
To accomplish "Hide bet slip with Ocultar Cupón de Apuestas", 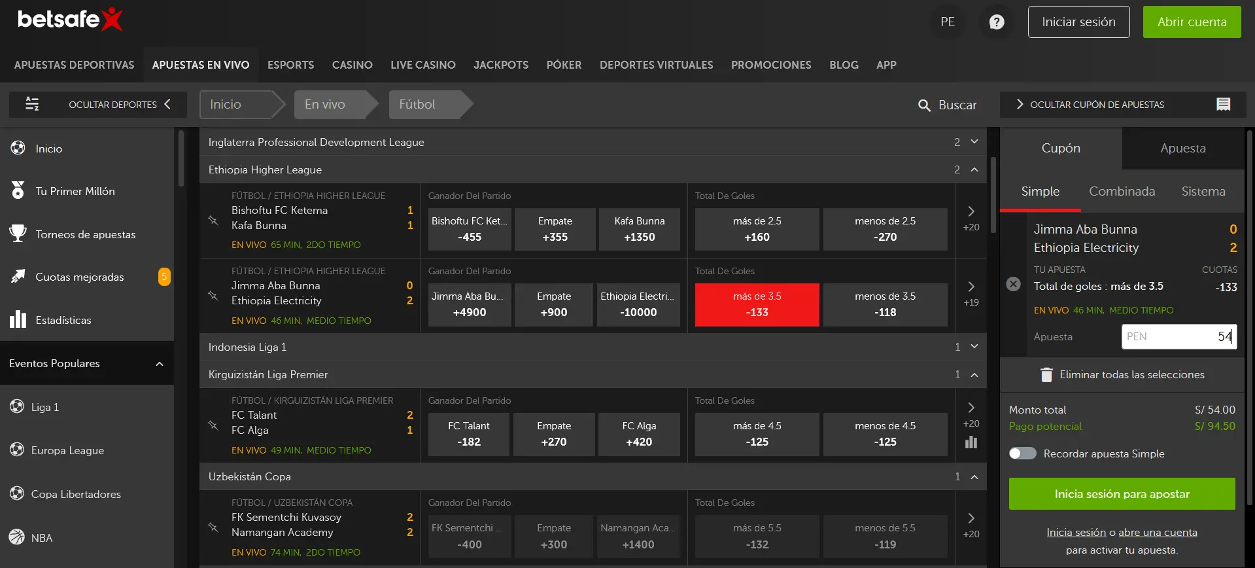I will (1123, 104).
